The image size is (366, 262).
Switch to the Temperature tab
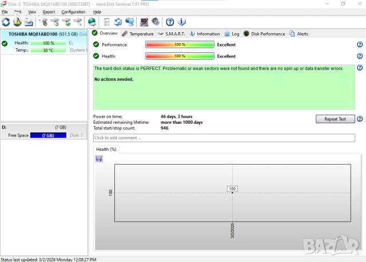tap(138, 34)
